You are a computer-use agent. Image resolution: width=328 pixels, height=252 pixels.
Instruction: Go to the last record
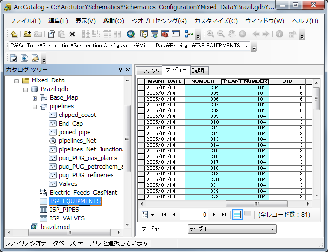(224, 215)
